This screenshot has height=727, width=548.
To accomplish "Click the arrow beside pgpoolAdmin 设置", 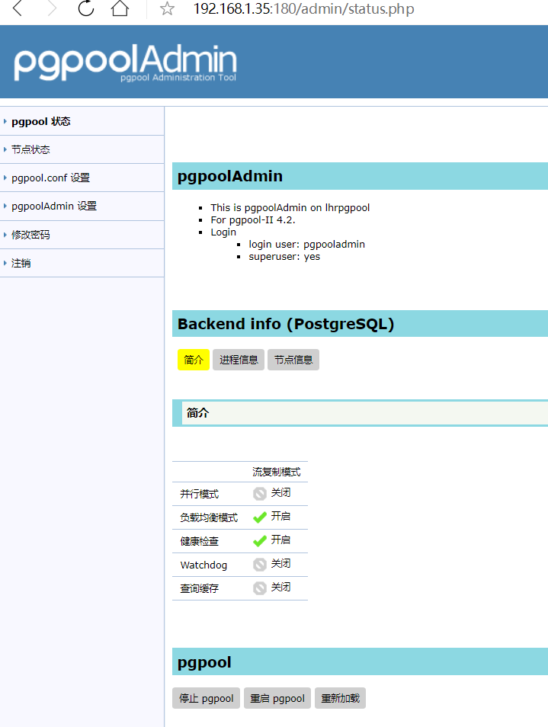I will point(5,206).
